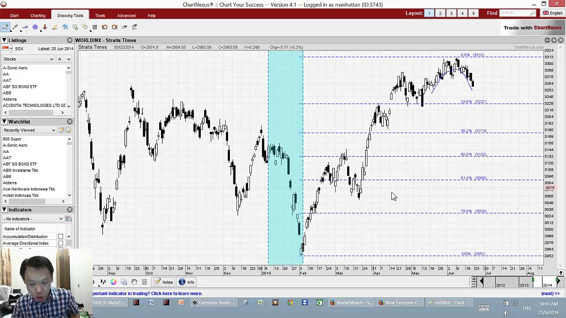Collapse the Listings panel triangle
566x318 pixels.
click(x=4, y=40)
